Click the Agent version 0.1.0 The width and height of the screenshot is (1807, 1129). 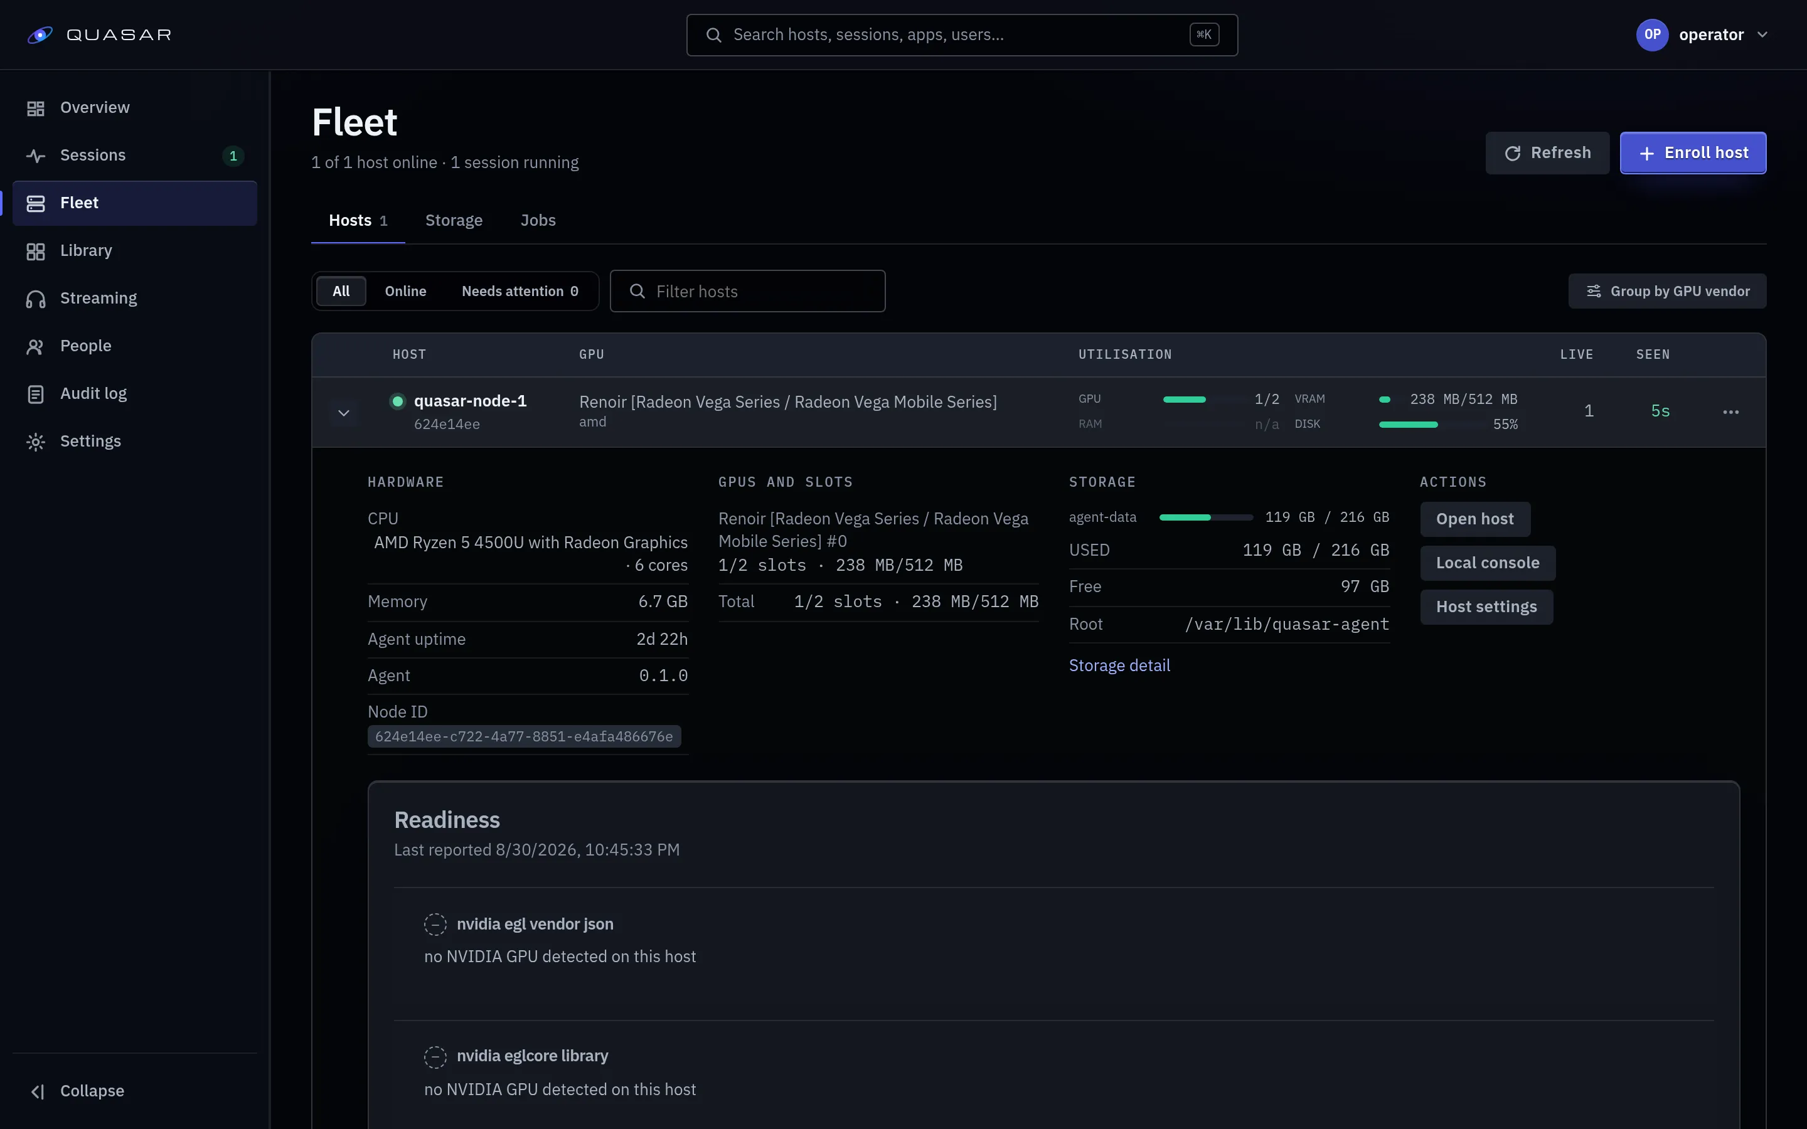tap(663, 676)
